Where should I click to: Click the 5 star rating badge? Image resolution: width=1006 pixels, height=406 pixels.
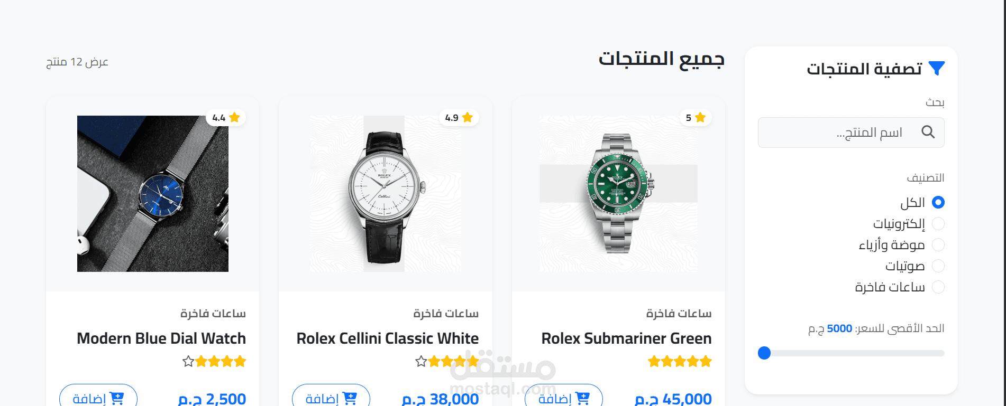696,118
